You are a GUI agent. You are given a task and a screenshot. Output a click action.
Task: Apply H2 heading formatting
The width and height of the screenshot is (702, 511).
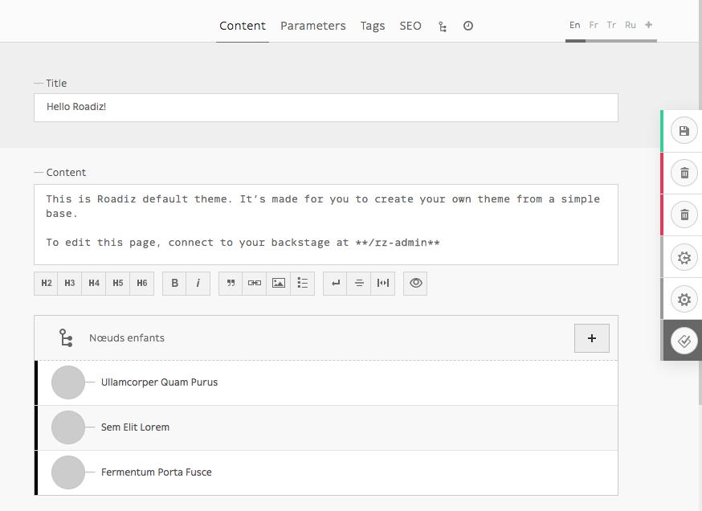[46, 283]
